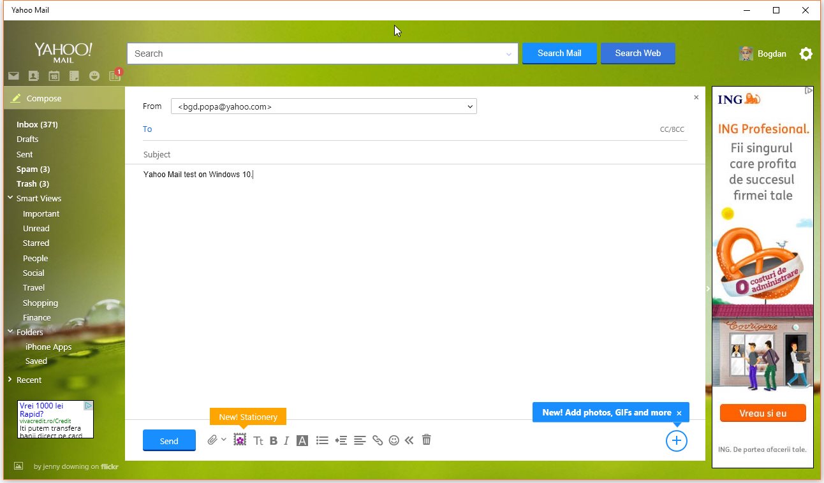Click the round plus add-media button

(677, 440)
